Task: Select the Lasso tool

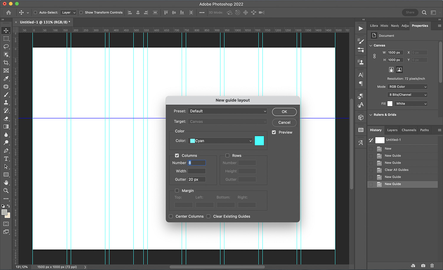Action: [x=6, y=46]
